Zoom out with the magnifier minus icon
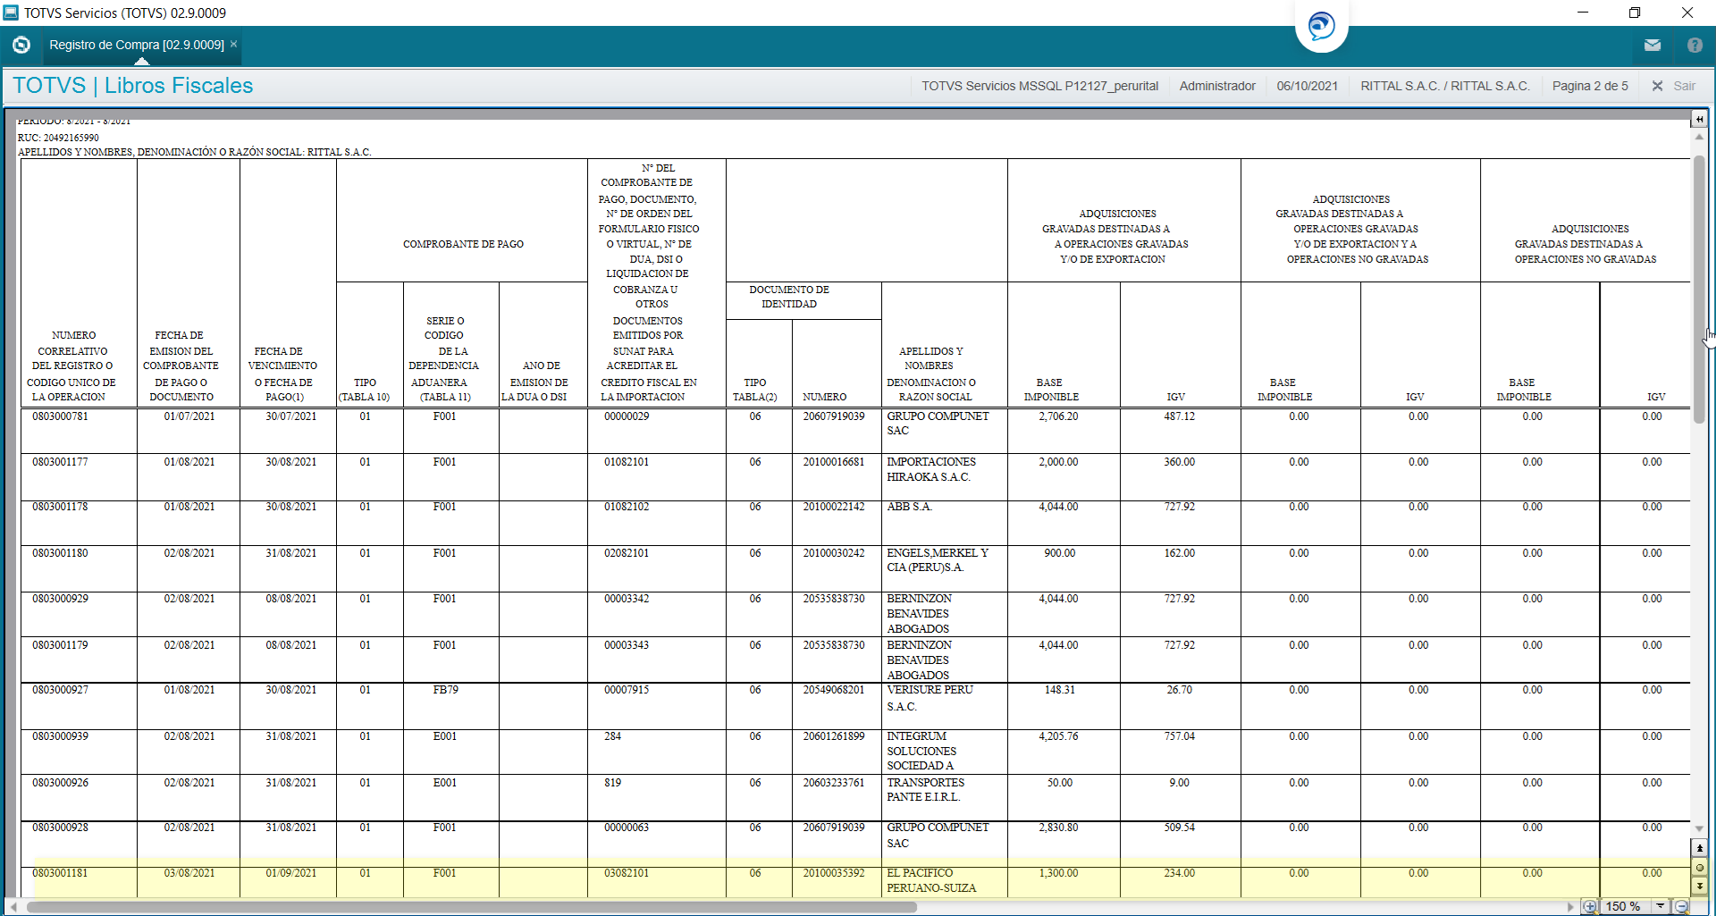 [1682, 906]
